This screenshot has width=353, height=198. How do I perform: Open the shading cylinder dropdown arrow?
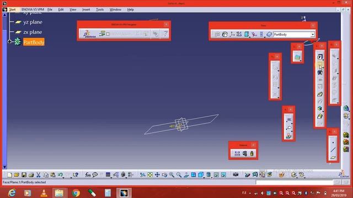pyautogui.click(x=212, y=177)
